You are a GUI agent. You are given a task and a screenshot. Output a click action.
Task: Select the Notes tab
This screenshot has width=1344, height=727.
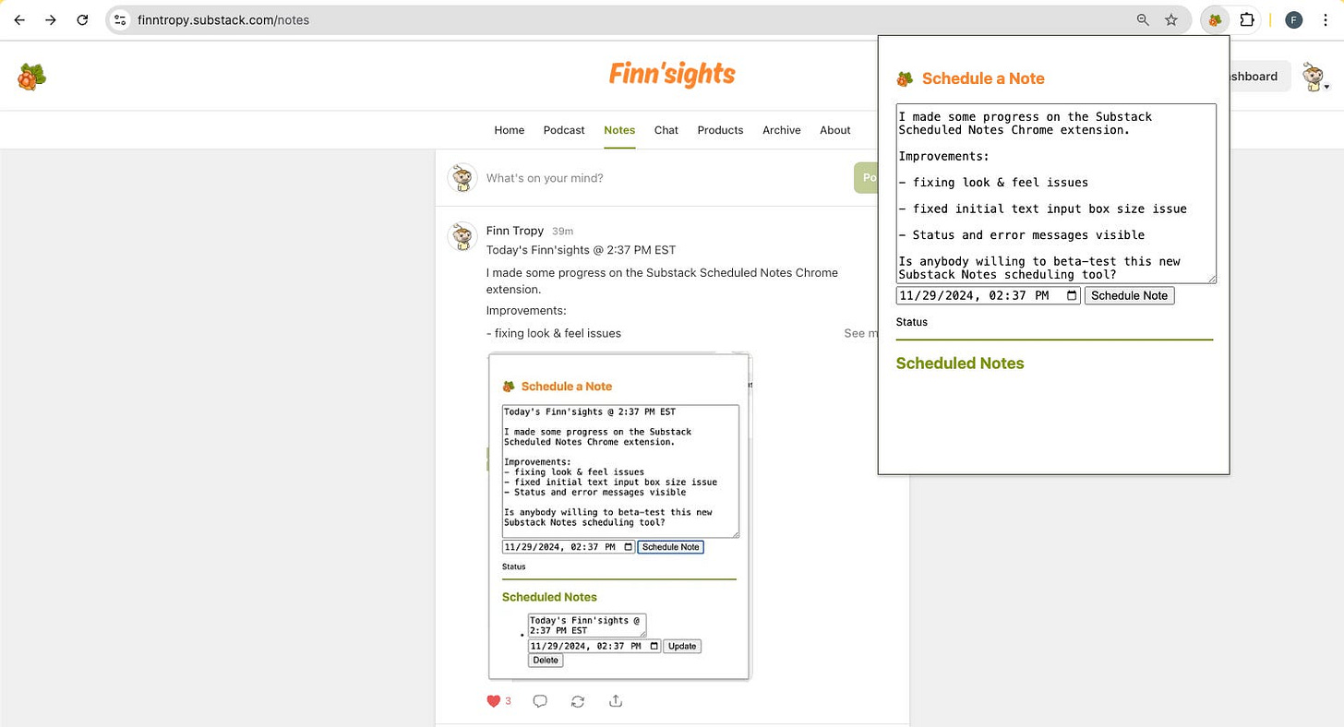click(x=619, y=130)
